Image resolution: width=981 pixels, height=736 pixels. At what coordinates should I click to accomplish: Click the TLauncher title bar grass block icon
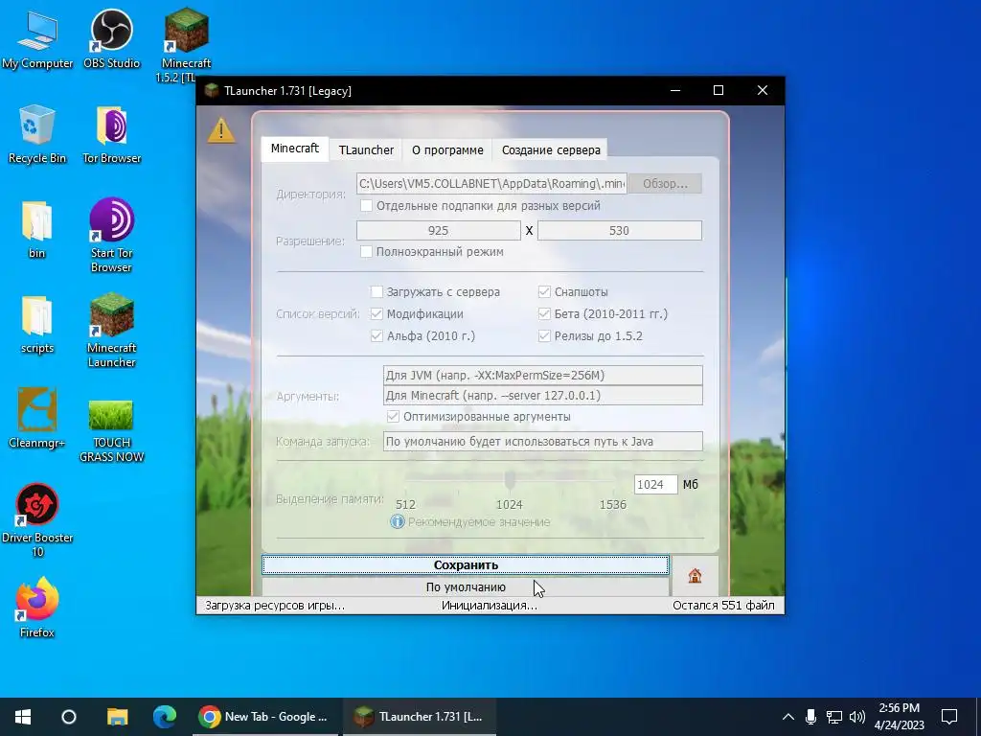212,91
